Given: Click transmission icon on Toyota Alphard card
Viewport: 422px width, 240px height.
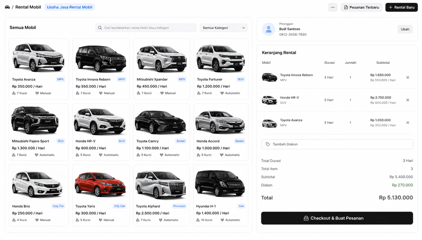Looking at the screenshot, I should 160,220.
